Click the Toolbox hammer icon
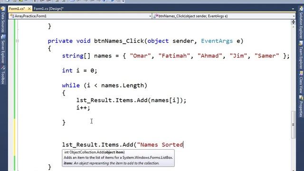Viewport: 304px width, 171px height. (x=3, y=68)
